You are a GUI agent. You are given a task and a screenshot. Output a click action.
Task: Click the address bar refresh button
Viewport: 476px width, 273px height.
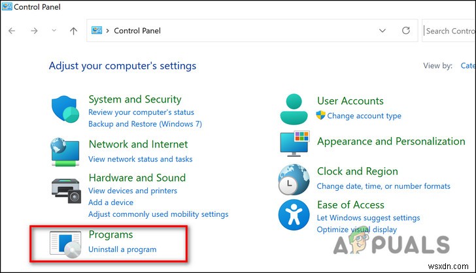(x=405, y=31)
